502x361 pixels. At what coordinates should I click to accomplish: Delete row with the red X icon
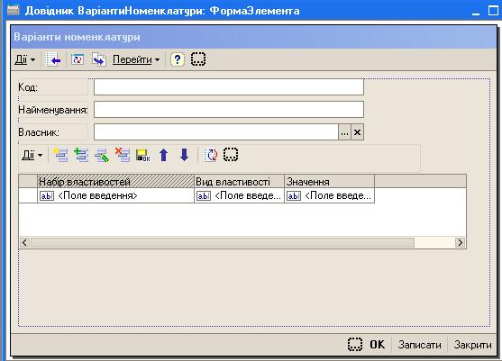pos(123,155)
